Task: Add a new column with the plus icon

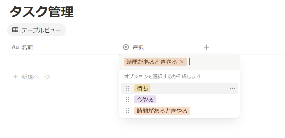Action: (206, 47)
